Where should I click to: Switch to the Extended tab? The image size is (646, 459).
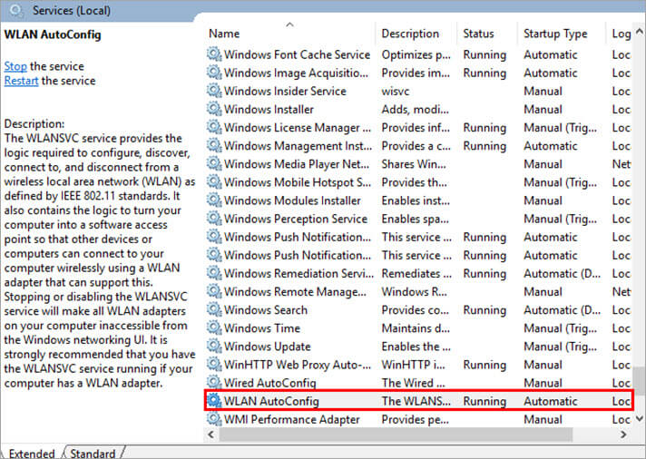click(32, 454)
